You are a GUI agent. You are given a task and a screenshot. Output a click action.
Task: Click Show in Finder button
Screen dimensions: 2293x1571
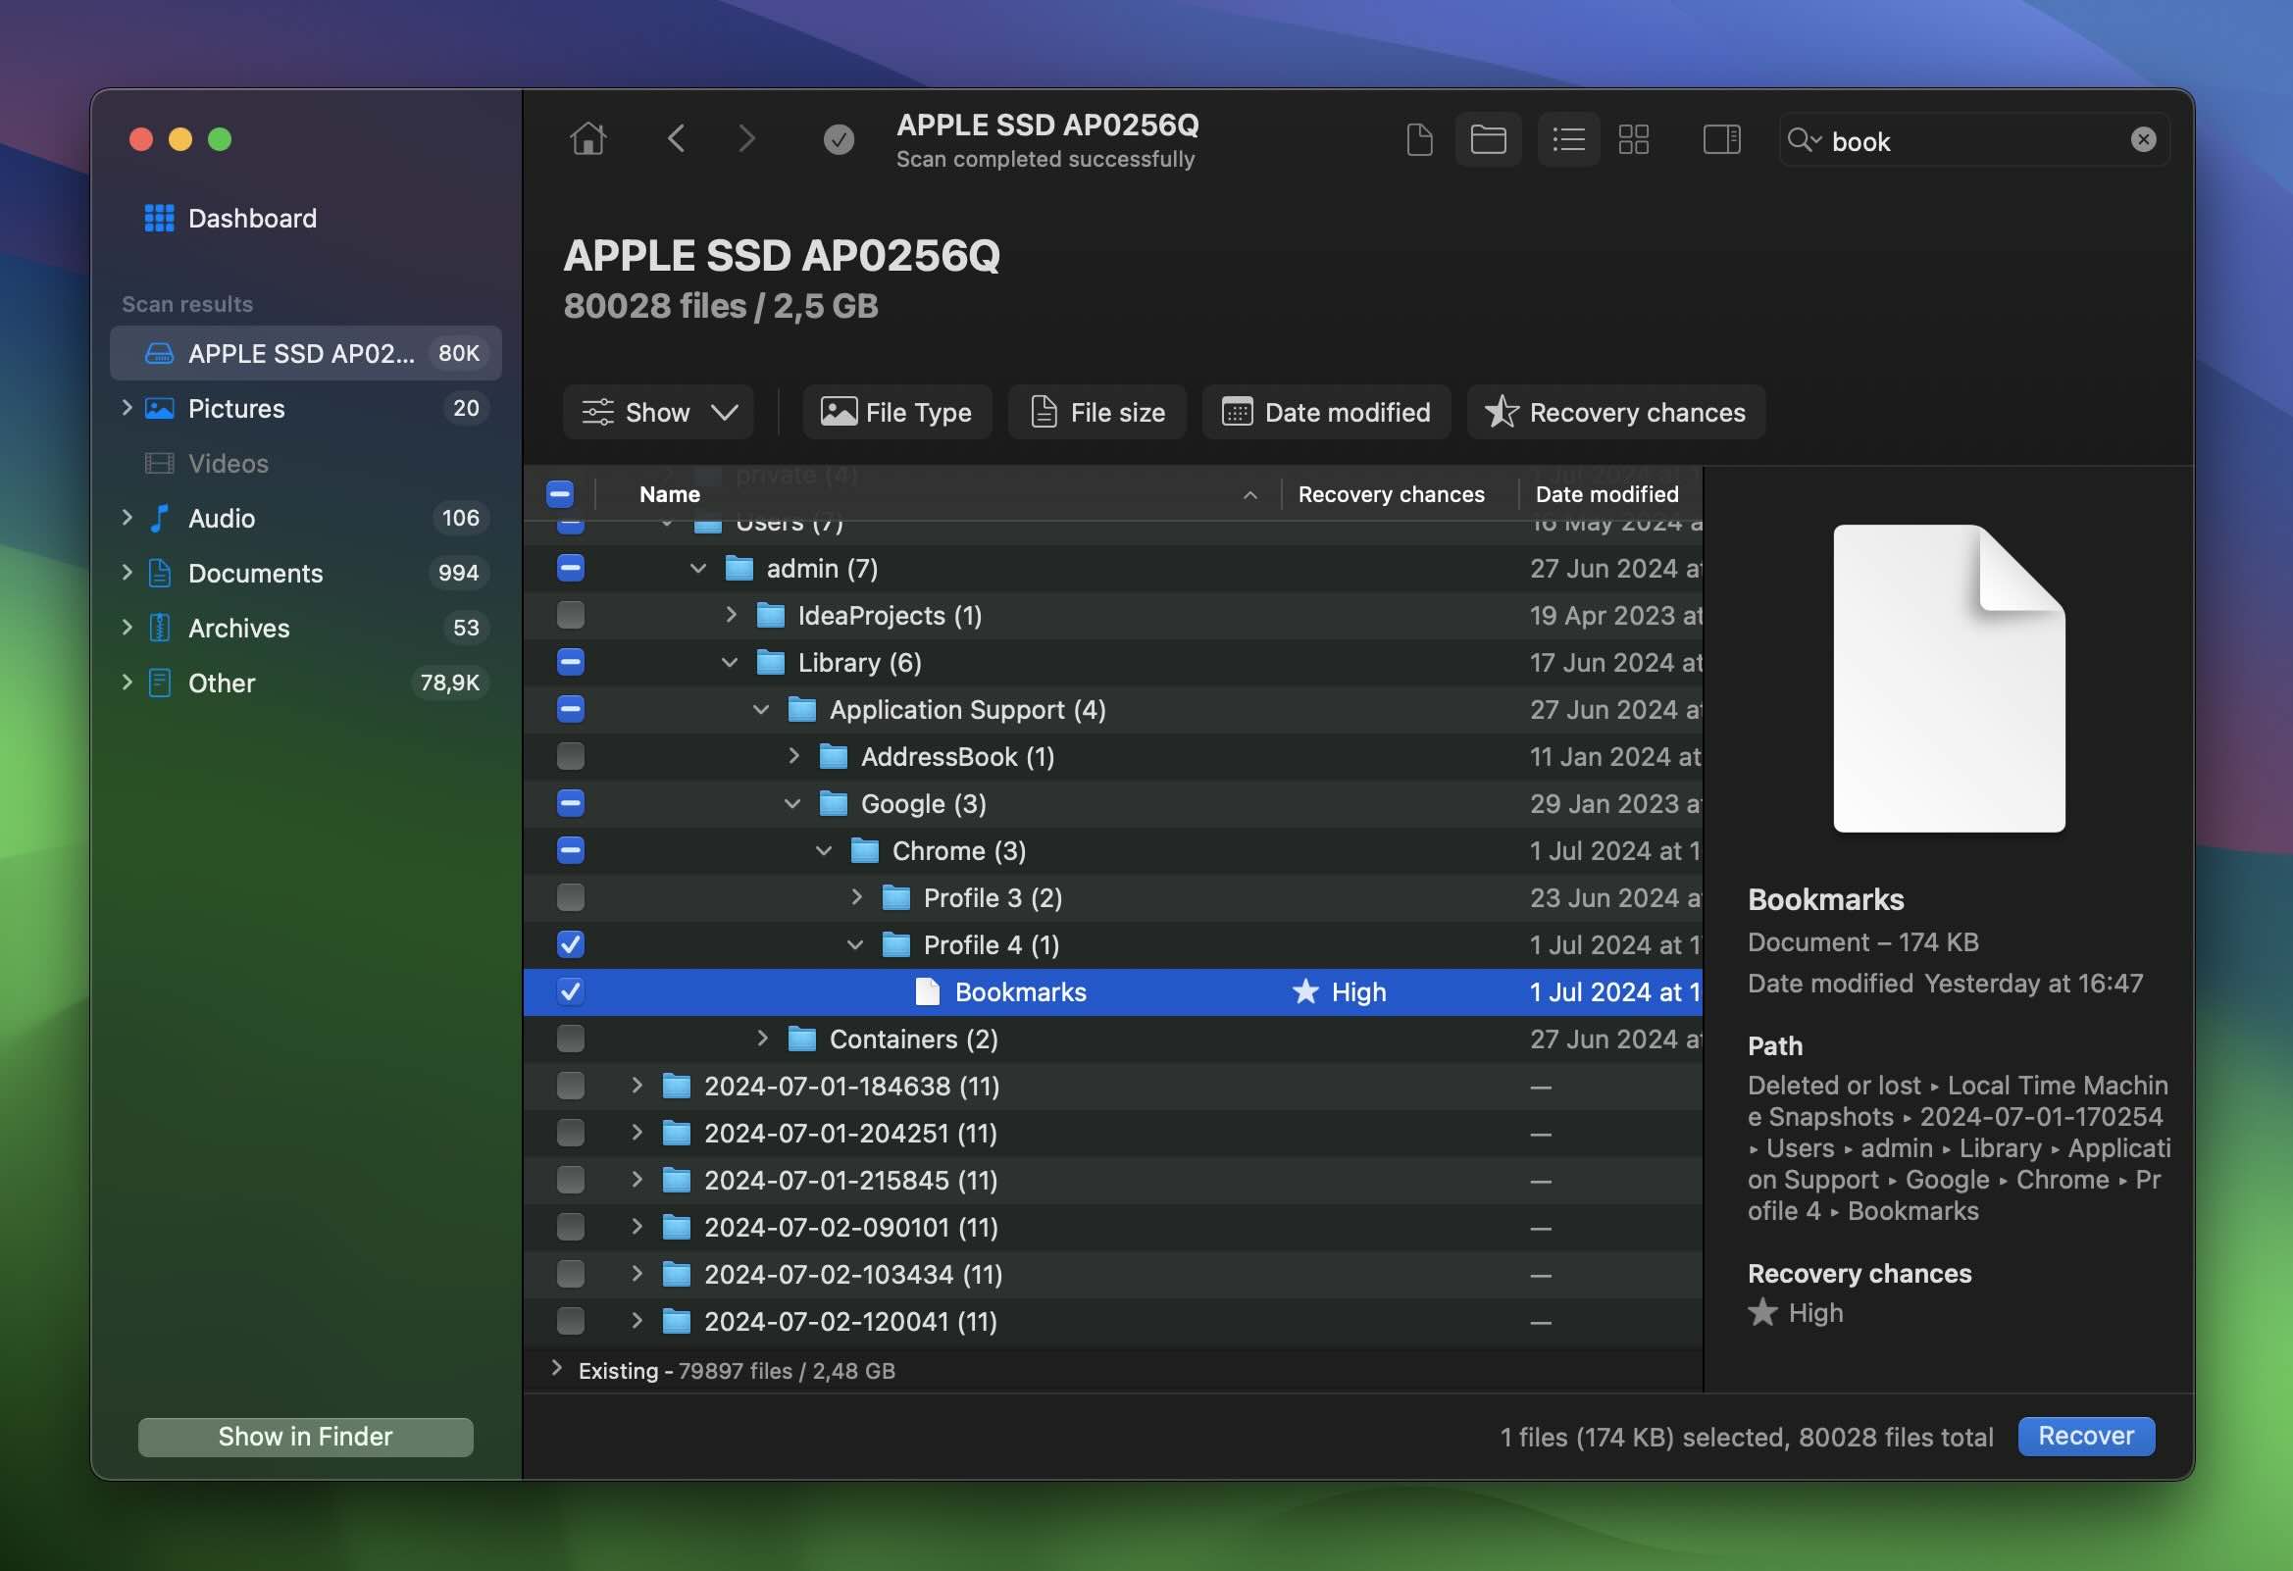tap(305, 1437)
